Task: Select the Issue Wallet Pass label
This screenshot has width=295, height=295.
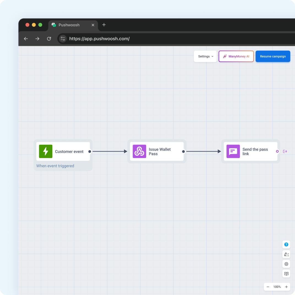Action: coord(160,151)
